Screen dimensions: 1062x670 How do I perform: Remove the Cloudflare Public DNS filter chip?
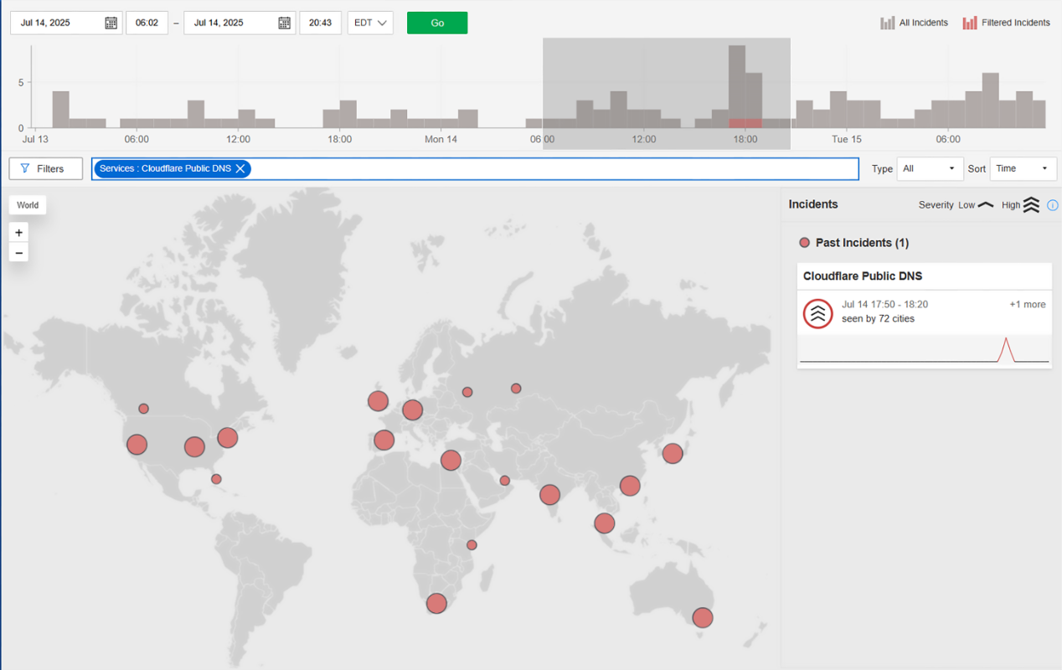point(240,169)
